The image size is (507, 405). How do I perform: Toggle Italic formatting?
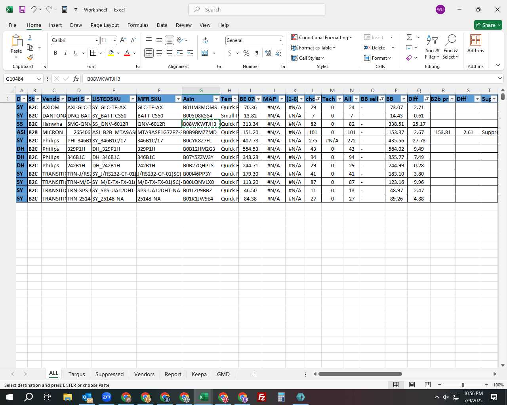tap(66, 53)
